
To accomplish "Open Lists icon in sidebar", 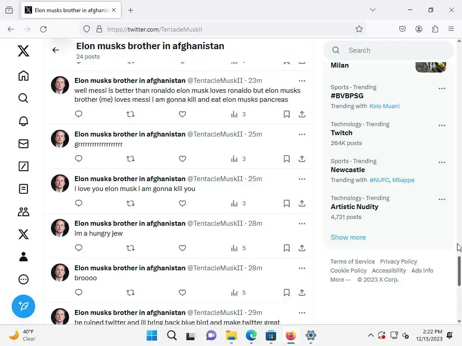I will (x=23, y=189).
